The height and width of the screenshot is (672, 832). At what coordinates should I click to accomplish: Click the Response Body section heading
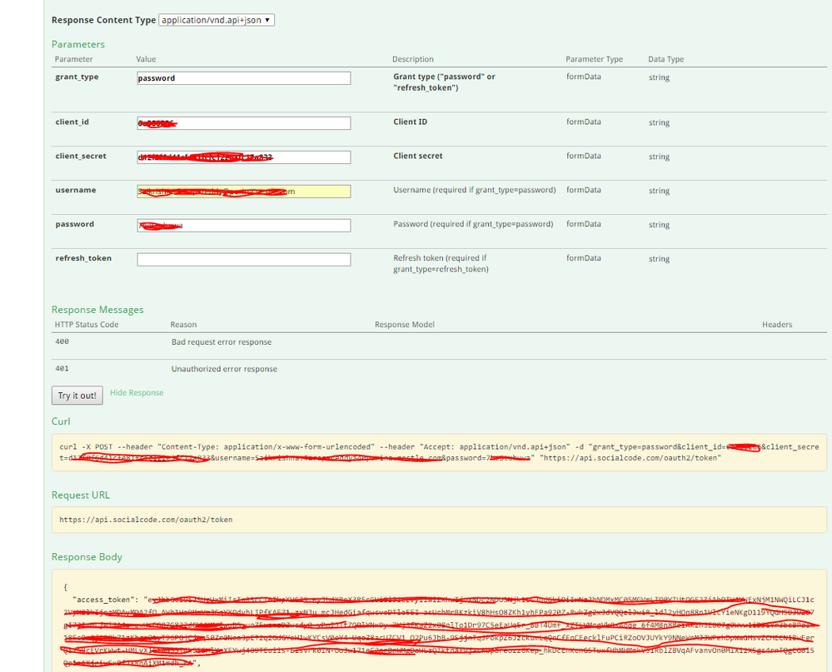87,557
